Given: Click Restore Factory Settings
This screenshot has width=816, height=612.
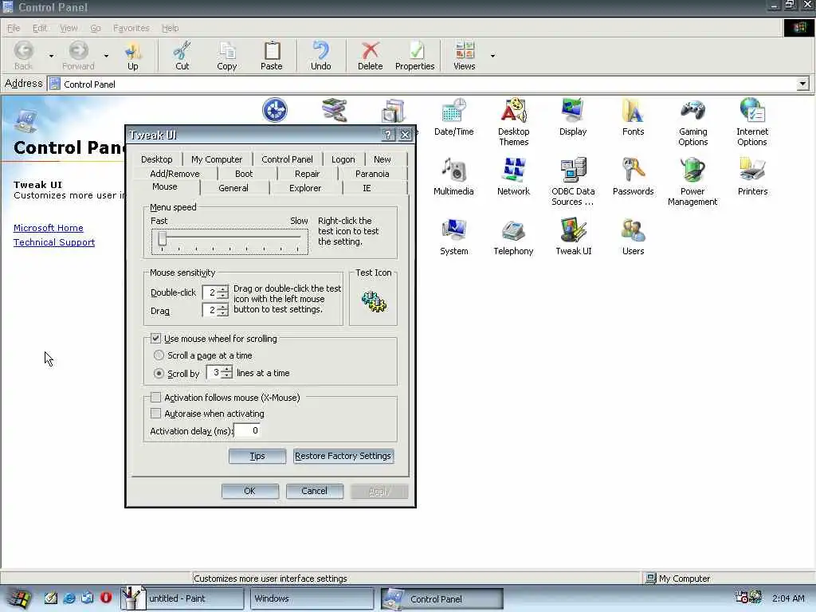Looking at the screenshot, I should (x=343, y=456).
